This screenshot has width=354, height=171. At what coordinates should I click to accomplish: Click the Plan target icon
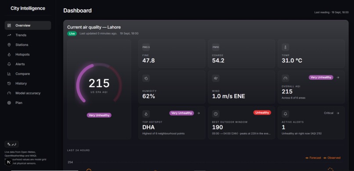[9, 103]
